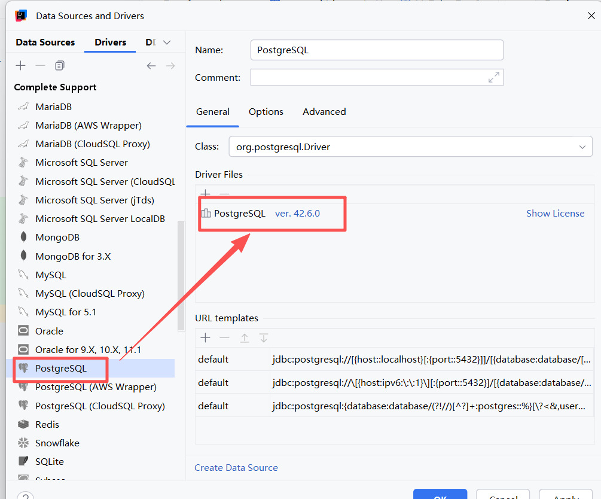Expand the hidden tabs chevron
This screenshot has height=499, width=601.
tap(167, 42)
